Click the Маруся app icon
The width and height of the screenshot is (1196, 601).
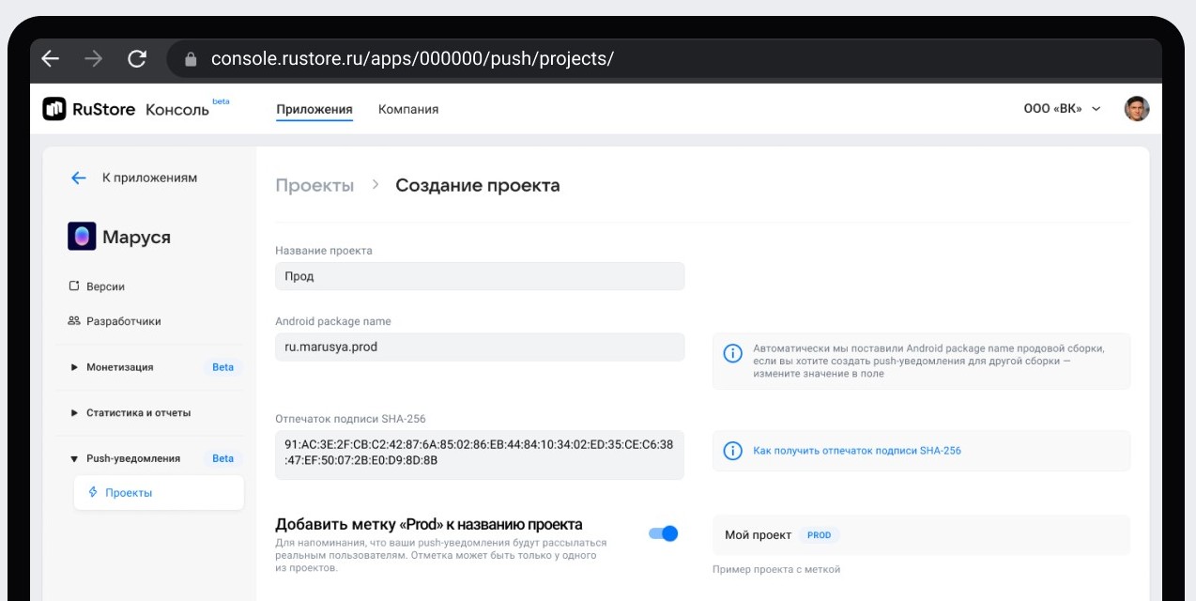[x=82, y=237]
